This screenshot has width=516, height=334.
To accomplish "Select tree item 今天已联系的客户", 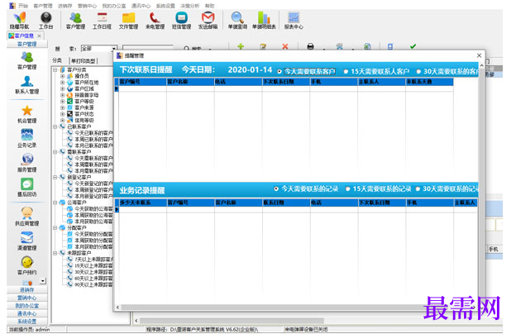I will 93,133.
